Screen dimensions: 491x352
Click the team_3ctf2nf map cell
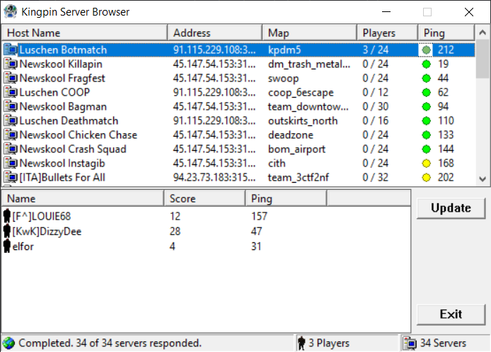[x=299, y=177]
